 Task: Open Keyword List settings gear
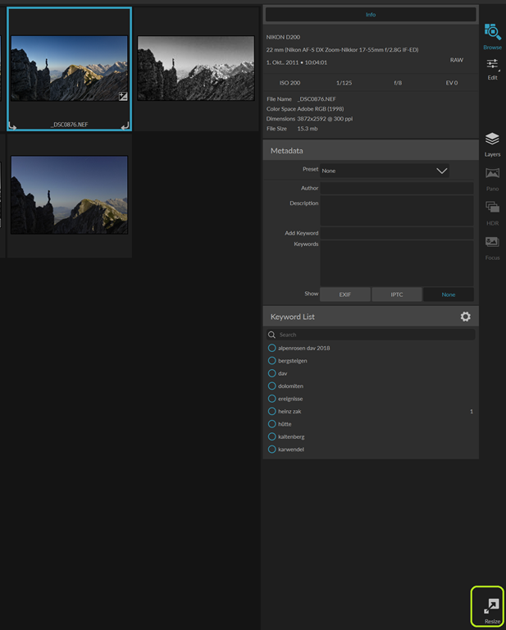pyautogui.click(x=465, y=317)
